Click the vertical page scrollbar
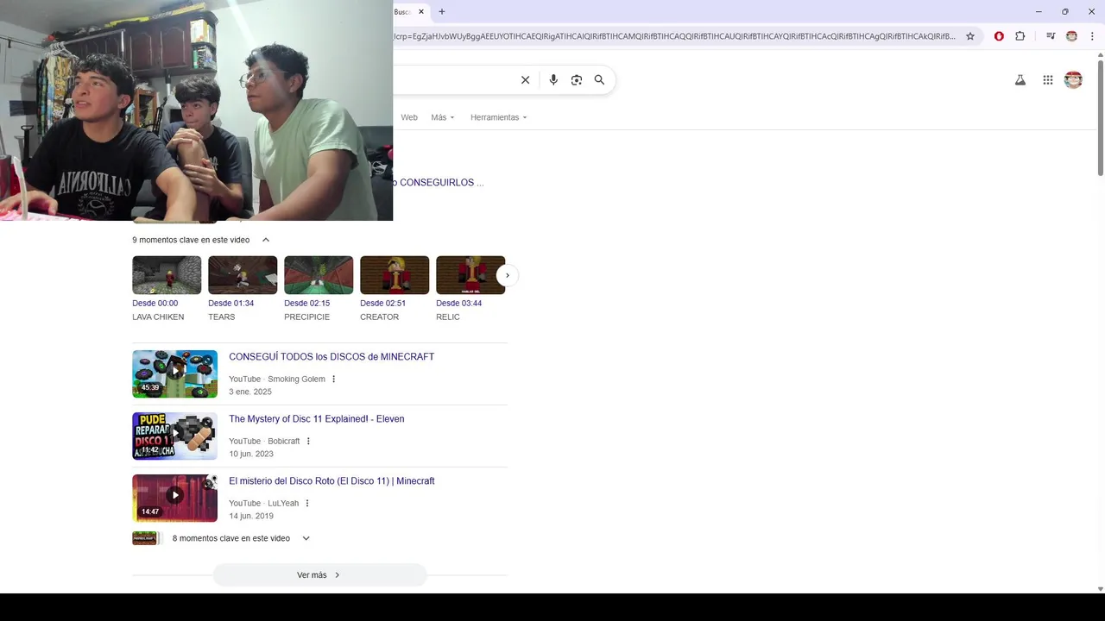 click(1101, 118)
